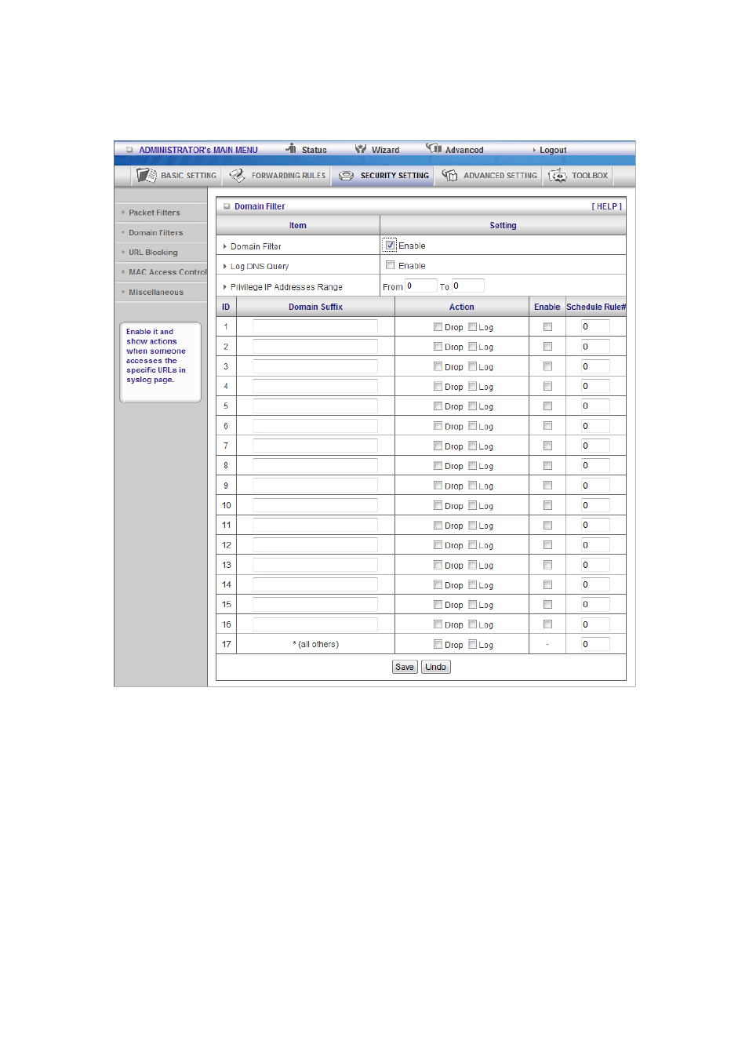Click the Domain Filter panel heading
The width and height of the screenshot is (749, 1059).
[x=260, y=206]
